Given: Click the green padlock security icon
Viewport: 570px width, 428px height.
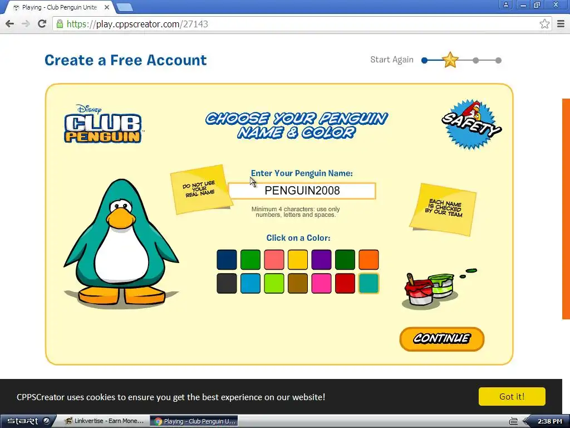Looking at the screenshot, I should pyautogui.click(x=60, y=24).
